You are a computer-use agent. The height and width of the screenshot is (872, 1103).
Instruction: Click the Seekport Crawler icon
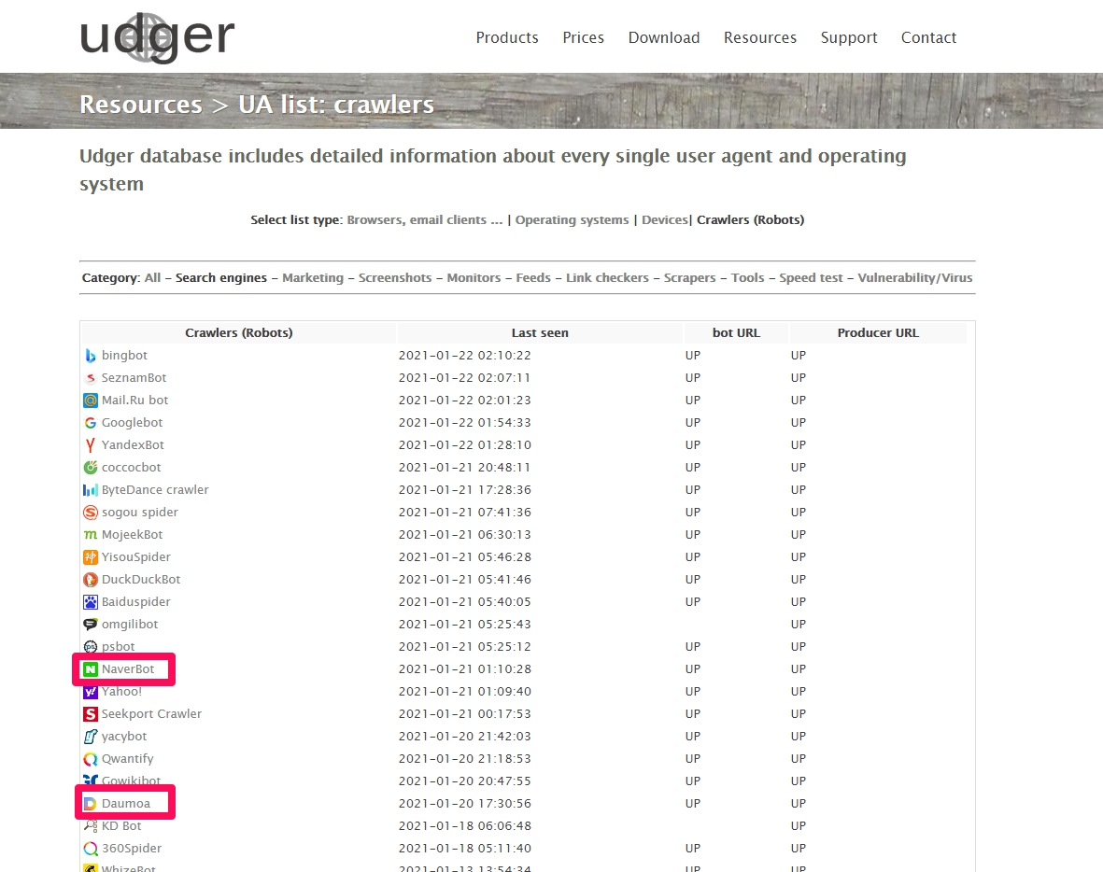click(90, 714)
